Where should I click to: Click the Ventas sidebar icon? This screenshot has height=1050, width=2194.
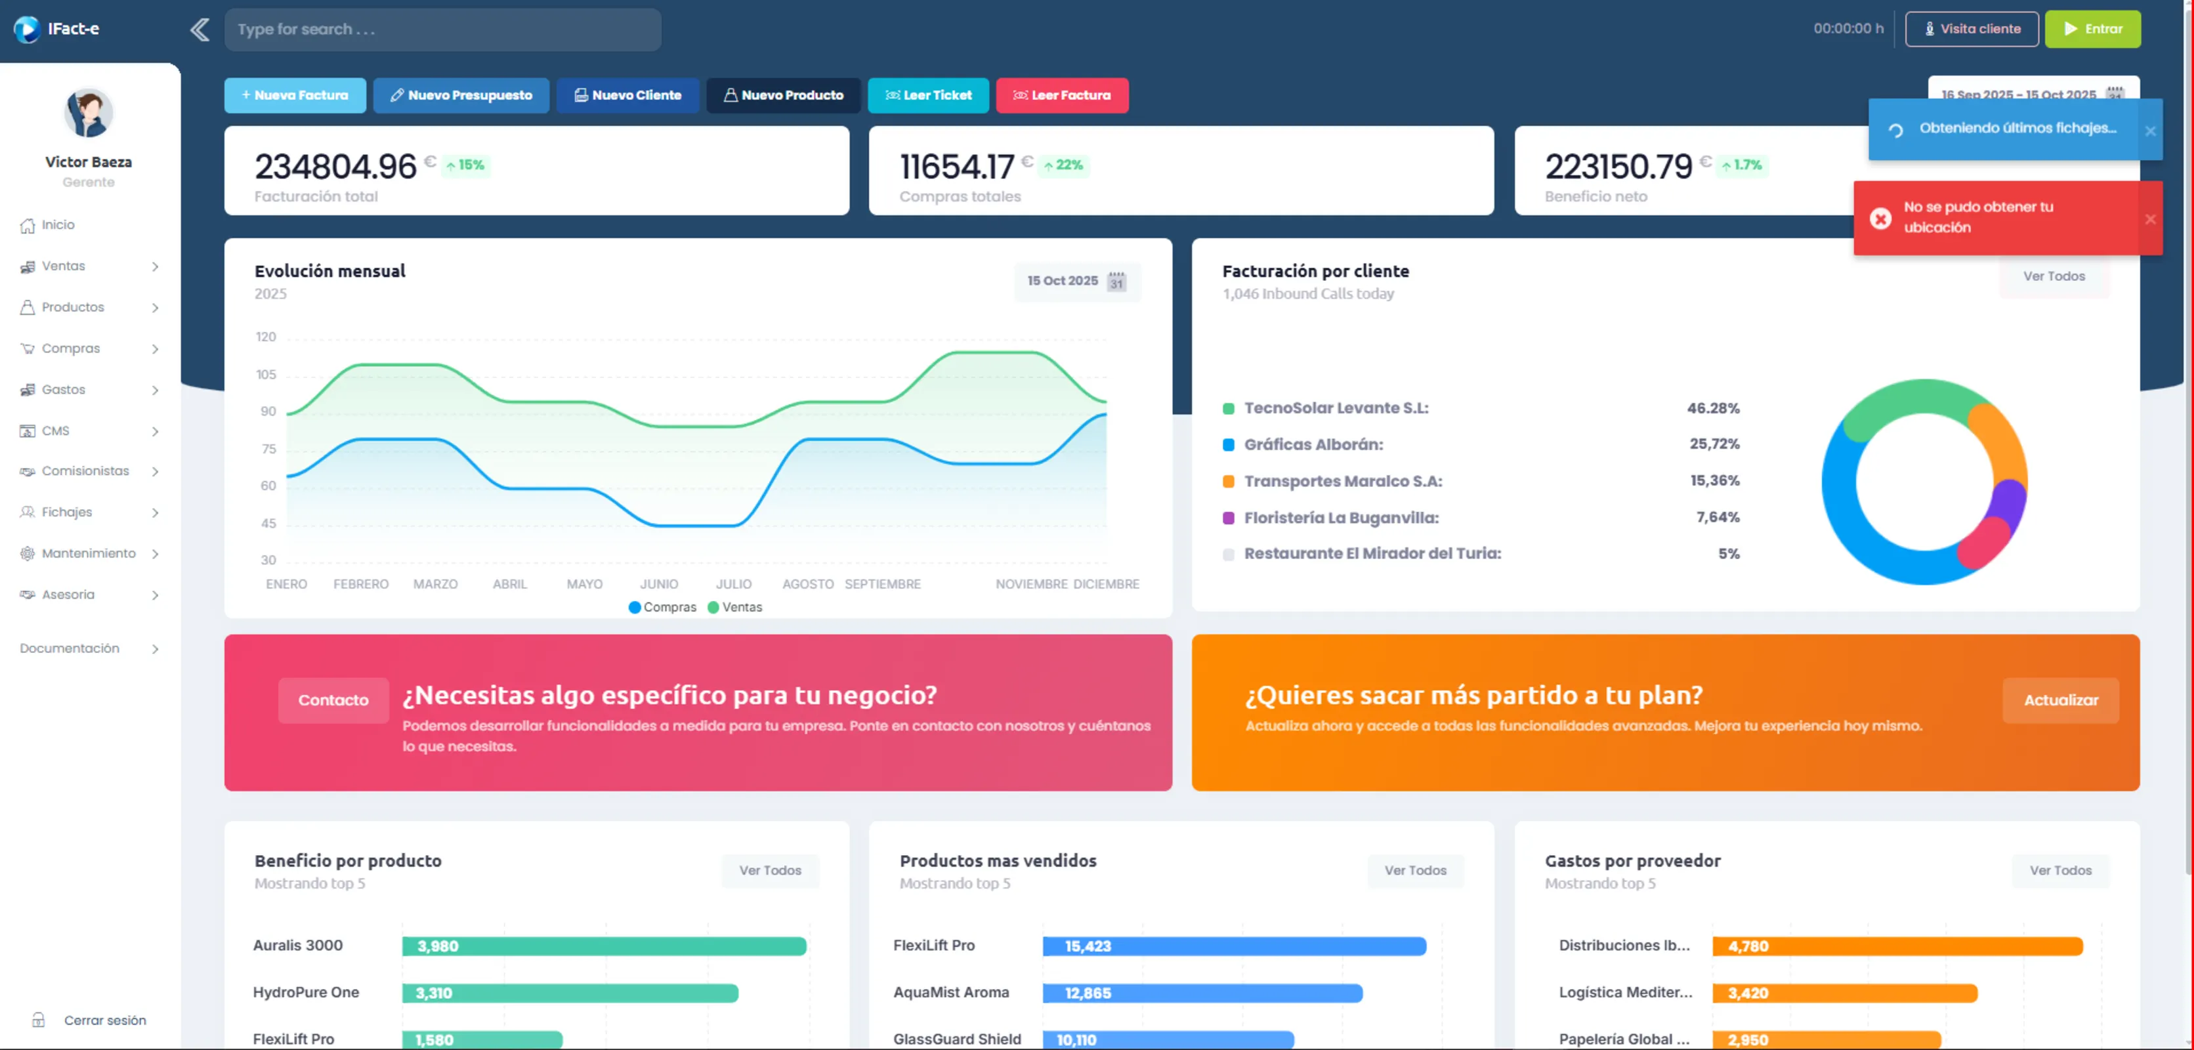28,266
